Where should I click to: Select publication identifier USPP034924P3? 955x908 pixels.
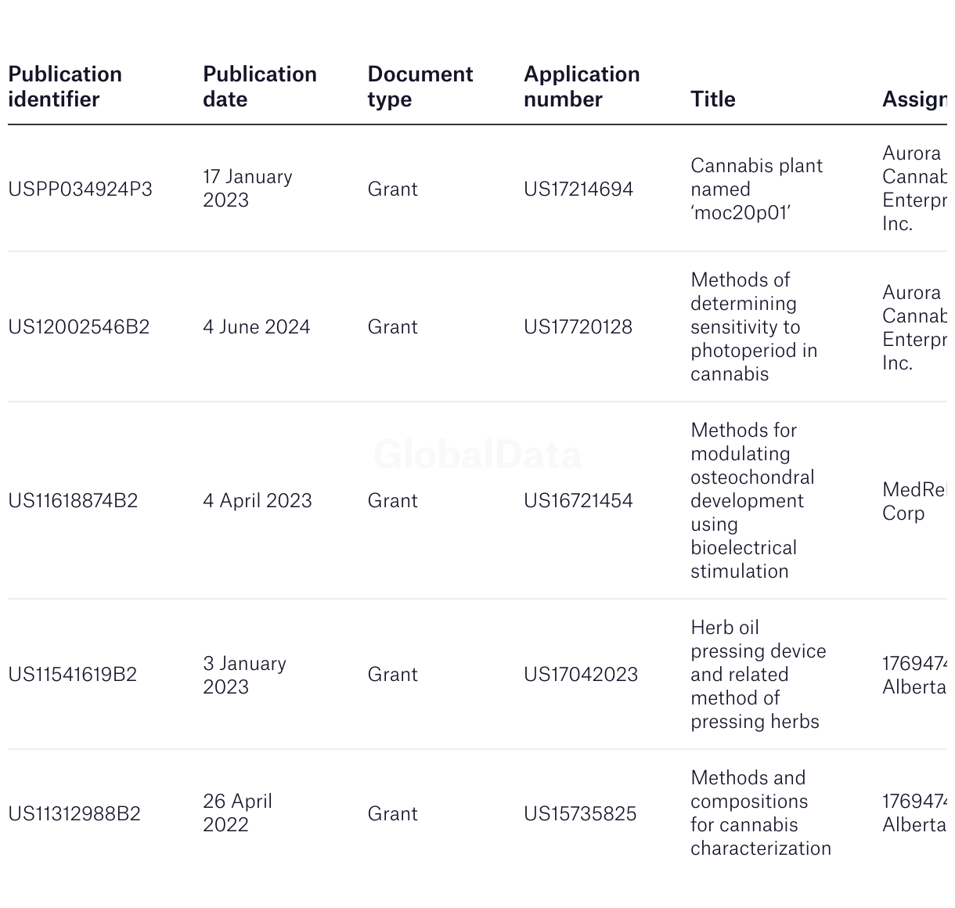click(81, 189)
